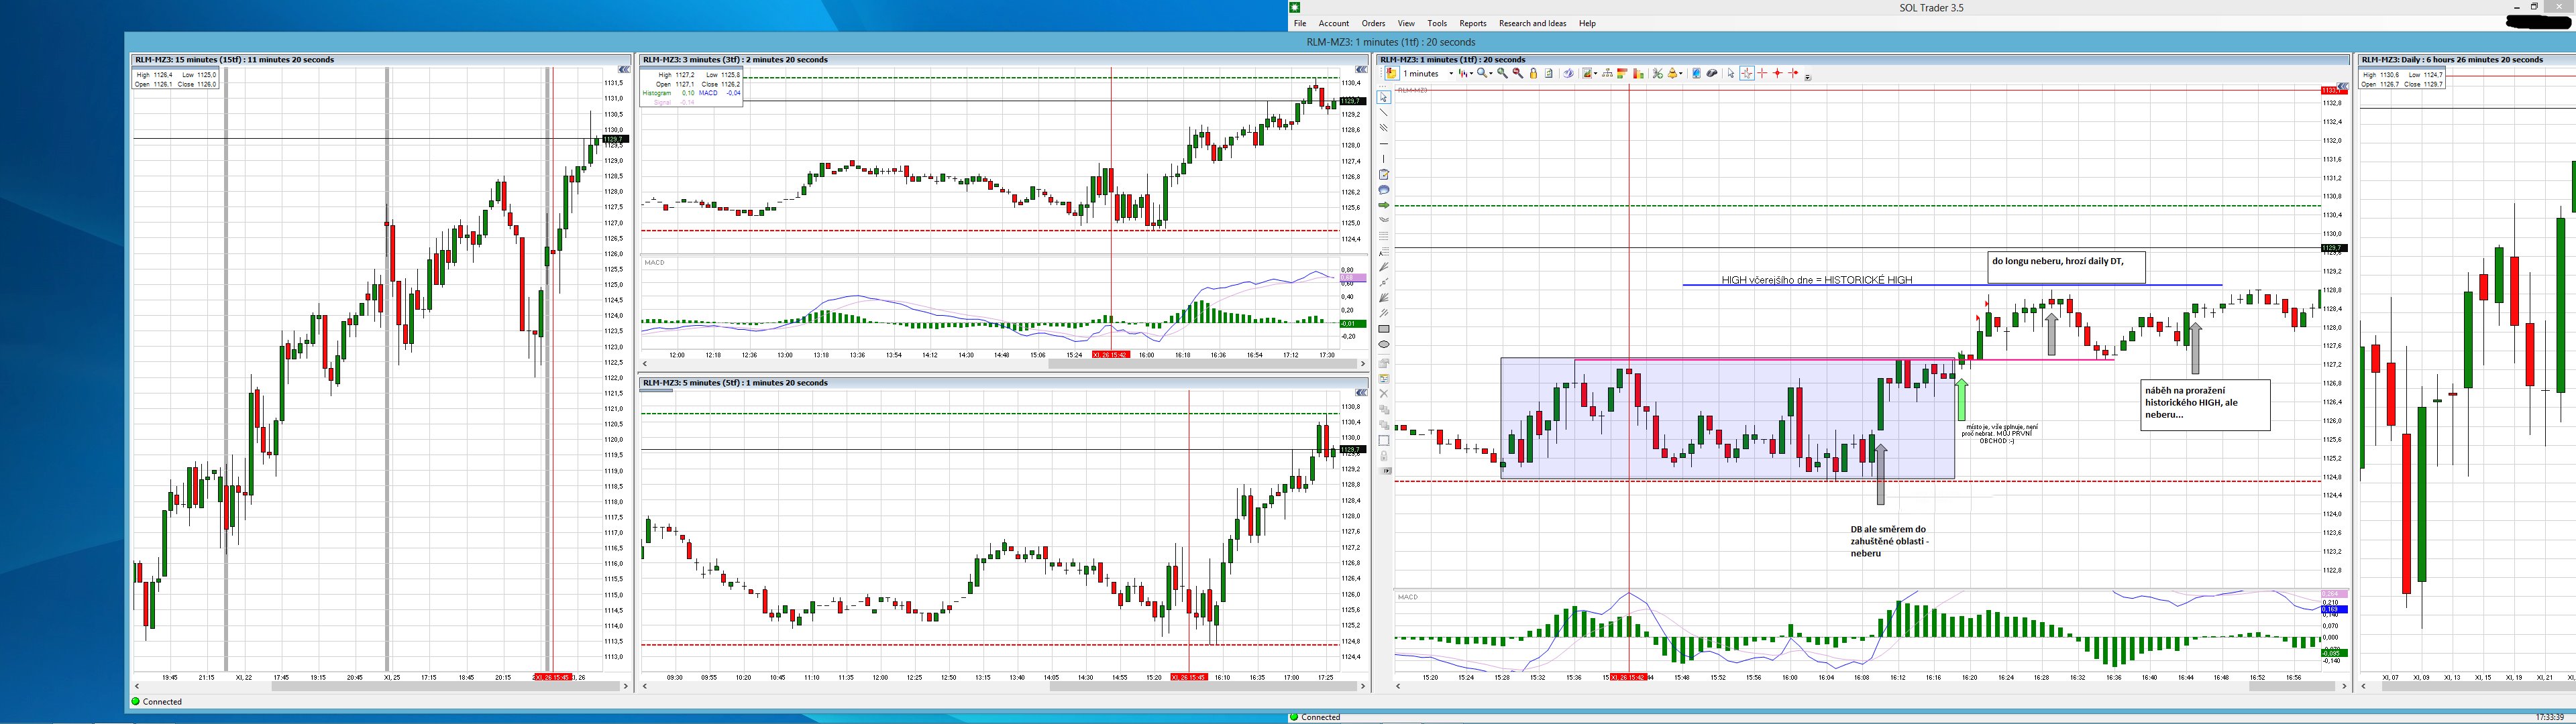Click the speech bubble comment tool
This screenshot has width=2576, height=724.
click(x=1384, y=190)
